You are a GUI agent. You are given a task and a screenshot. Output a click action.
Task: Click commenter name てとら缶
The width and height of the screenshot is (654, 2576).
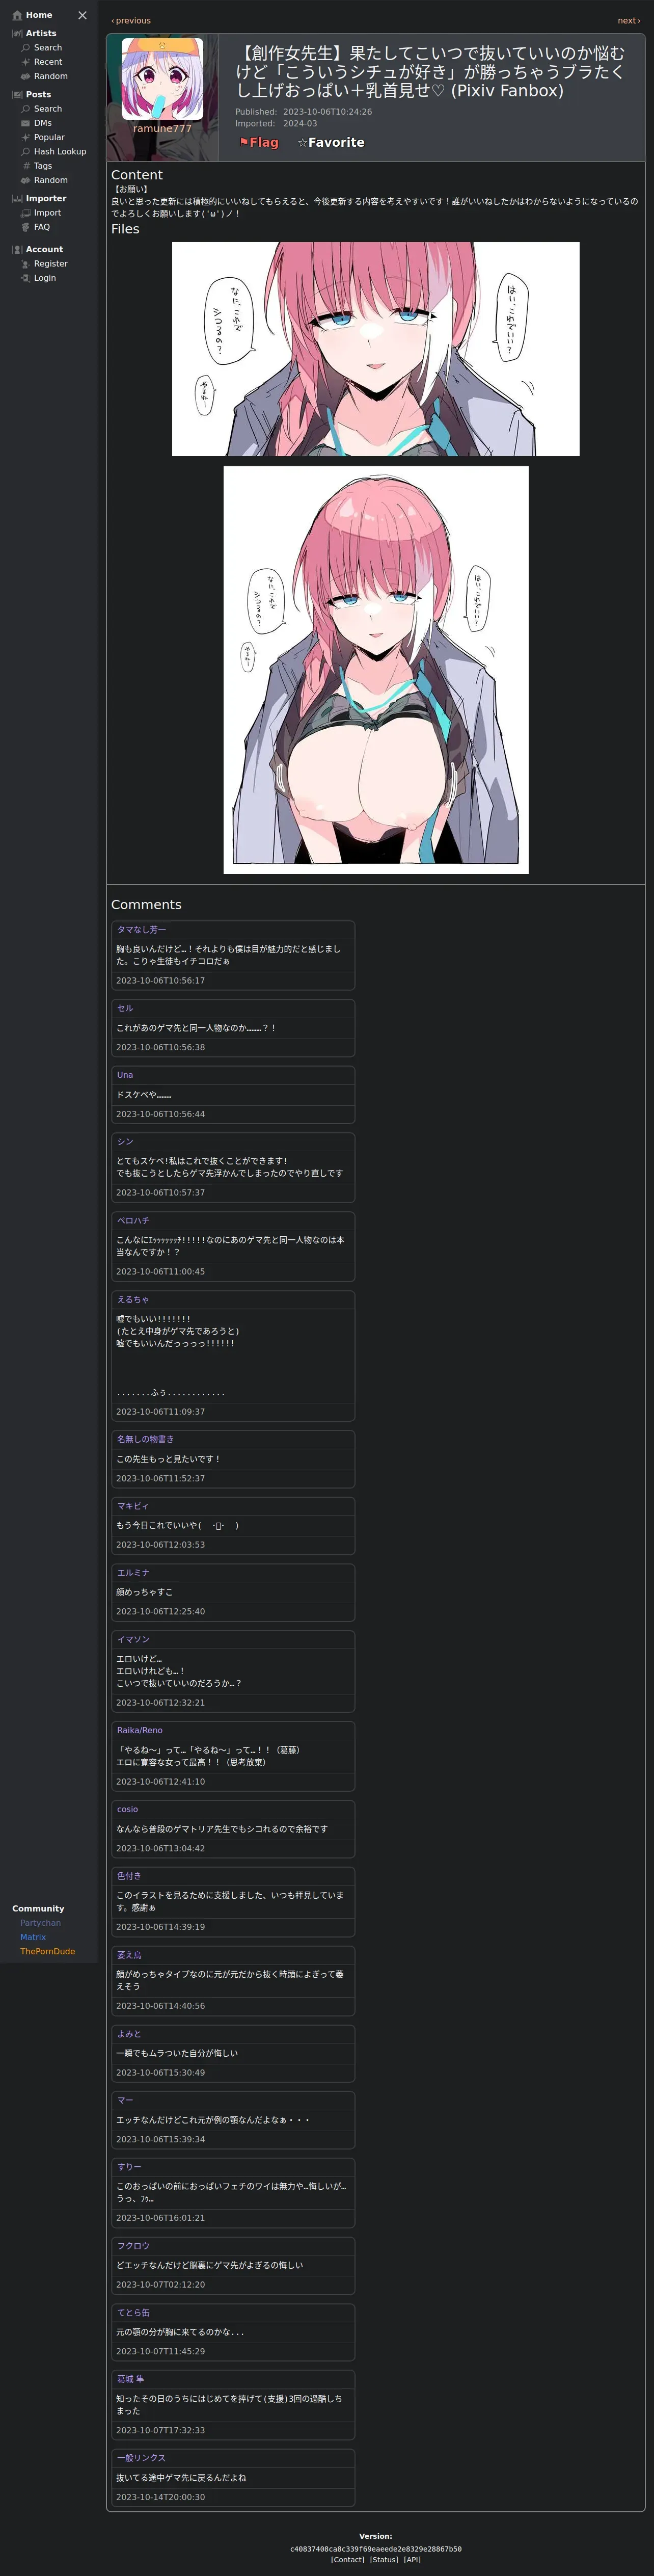(133, 2312)
